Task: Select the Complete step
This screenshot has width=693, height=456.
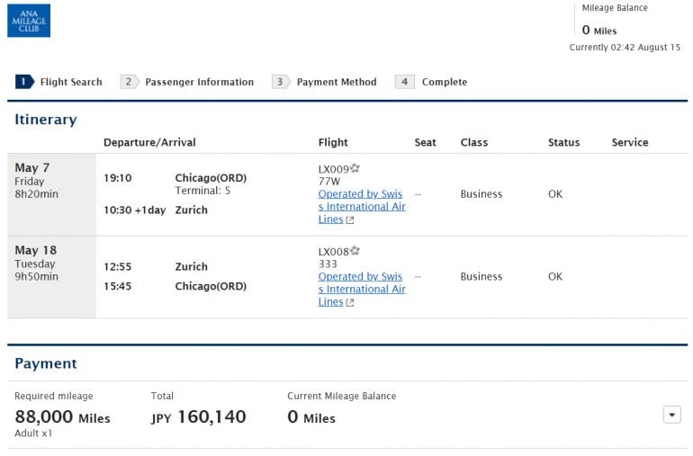Action: coord(445,82)
